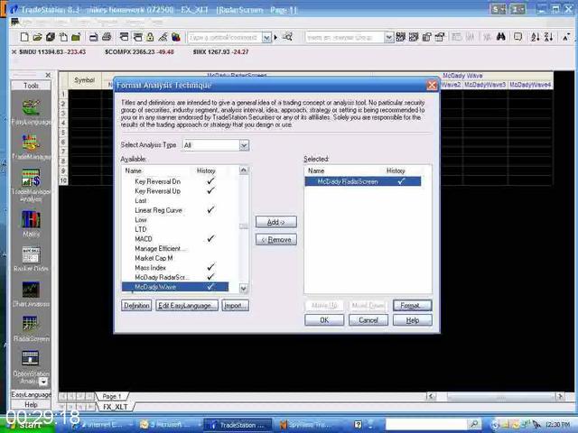This screenshot has height=433, width=578.
Task: Open the Matrix sidebar icon
Action: pyautogui.click(x=31, y=223)
